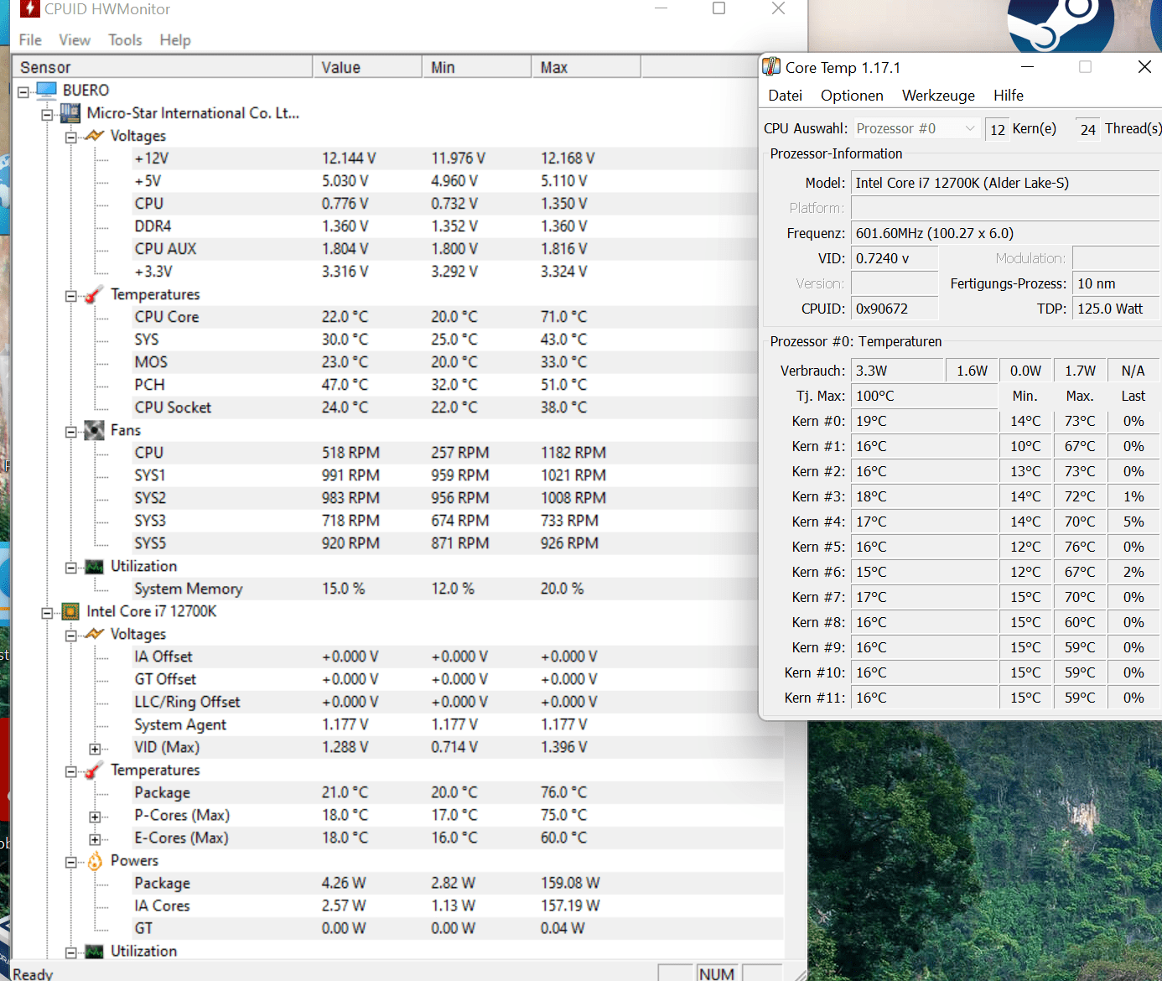Click the Verbrauch 3.3W field

tap(897, 371)
